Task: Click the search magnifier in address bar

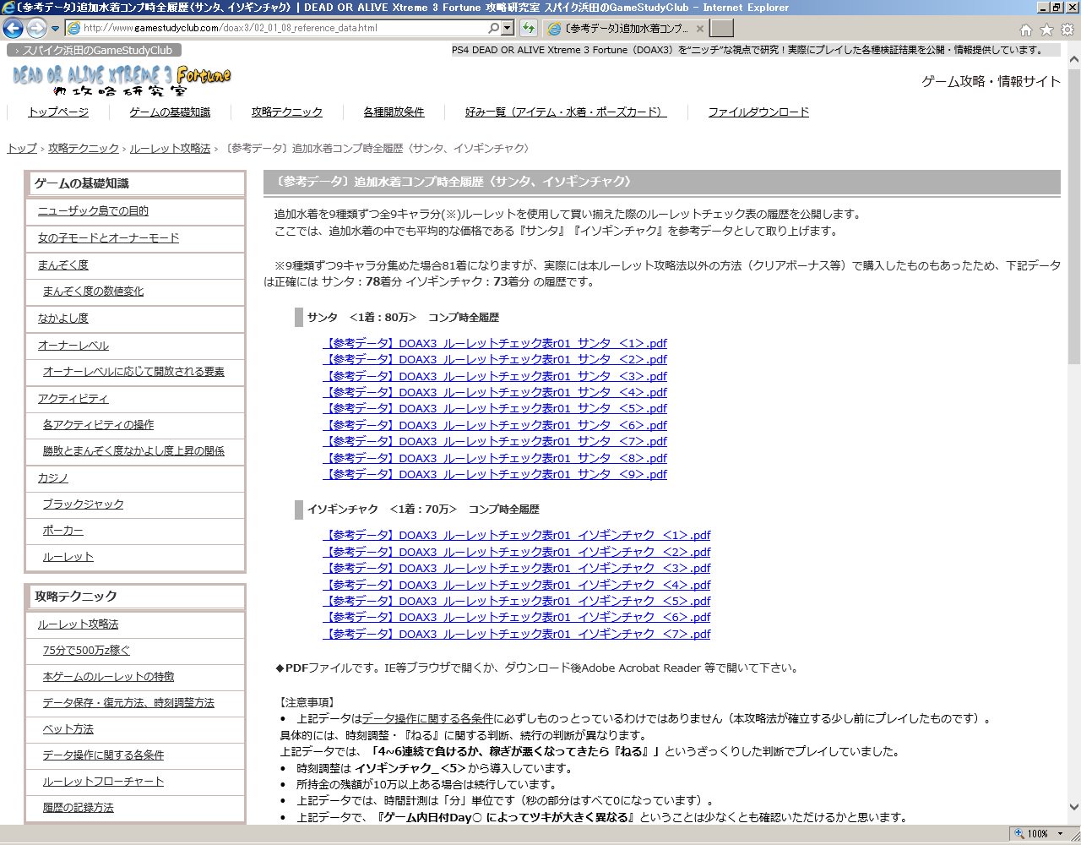Action: click(493, 28)
